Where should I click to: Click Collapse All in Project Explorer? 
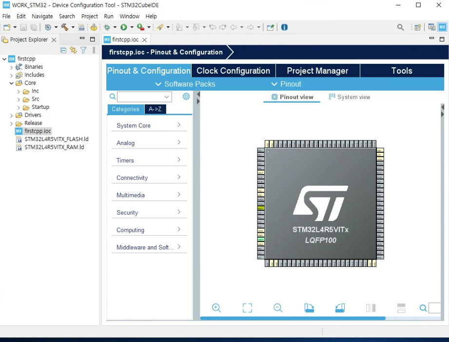tap(63, 50)
